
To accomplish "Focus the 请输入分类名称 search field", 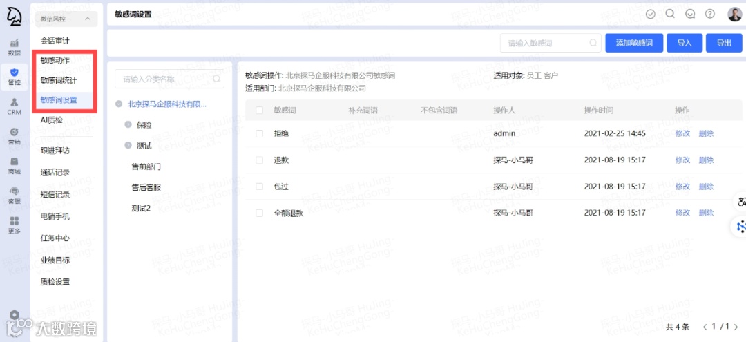I will [169, 79].
